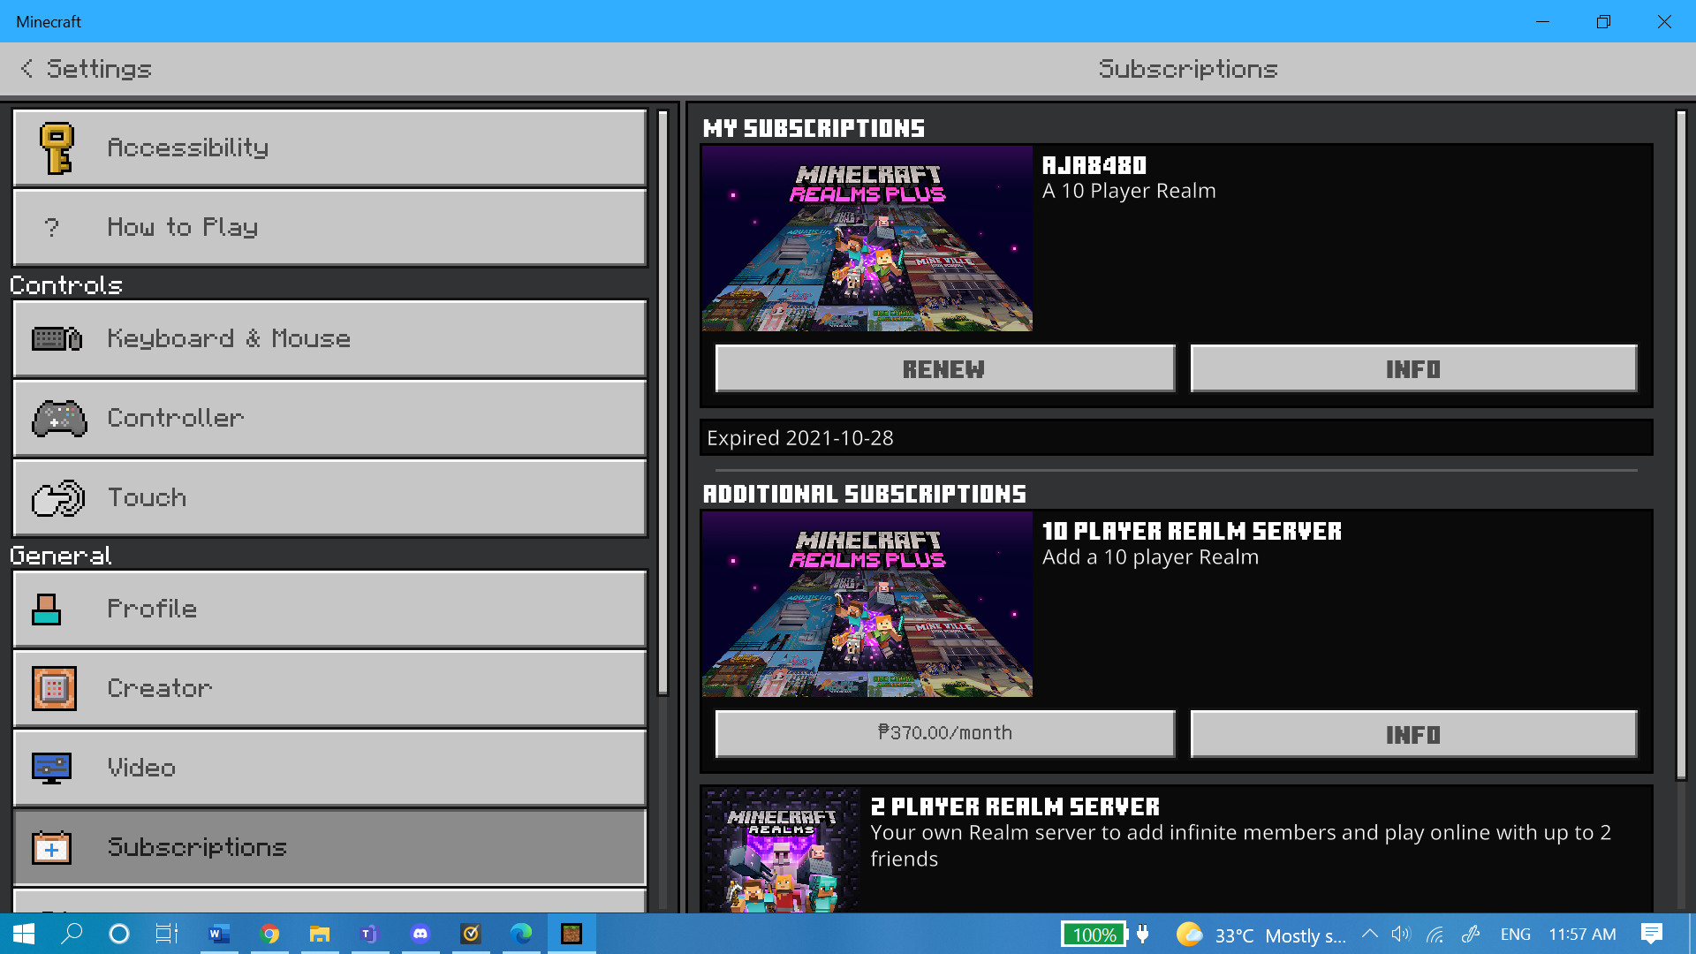This screenshot has height=954, width=1696.
Task: Click the golden key Accessibility icon
Action: click(57, 148)
